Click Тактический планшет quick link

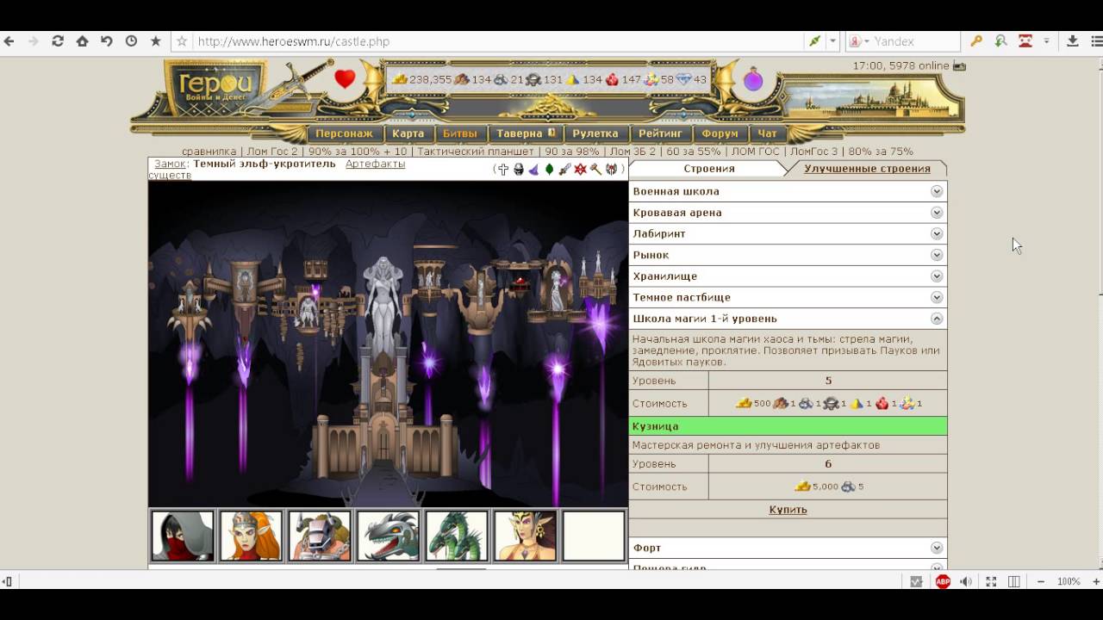[x=475, y=152]
